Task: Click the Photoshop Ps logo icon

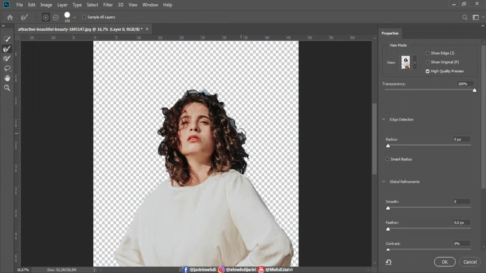Action: 6,5
